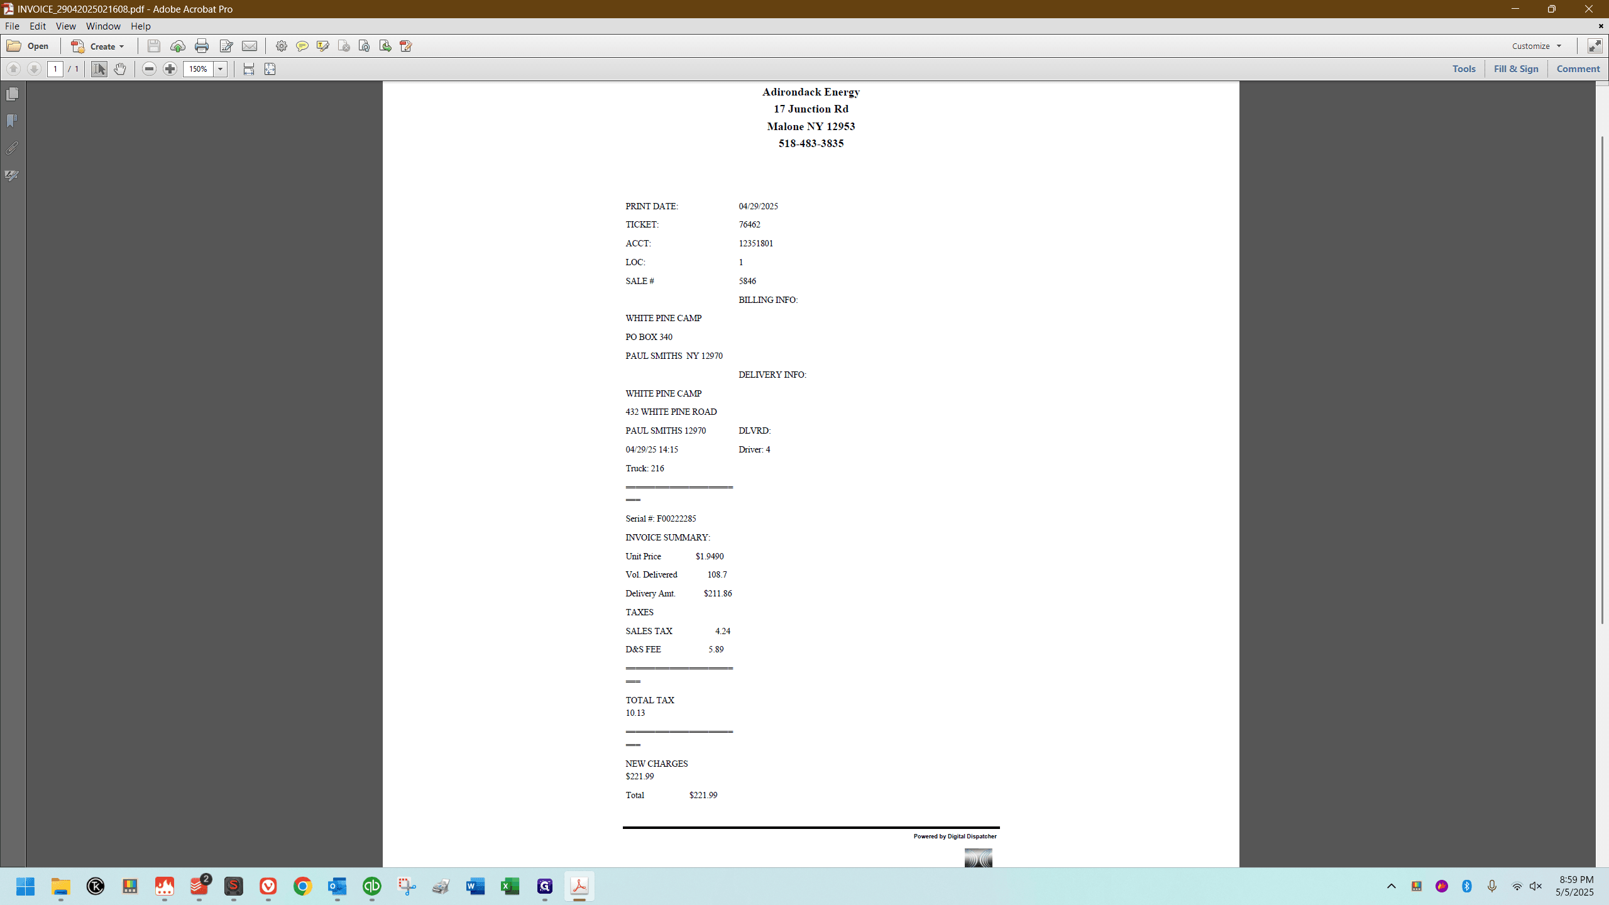The height and width of the screenshot is (905, 1609).
Task: Show signatures panel
Action: [x=12, y=175]
